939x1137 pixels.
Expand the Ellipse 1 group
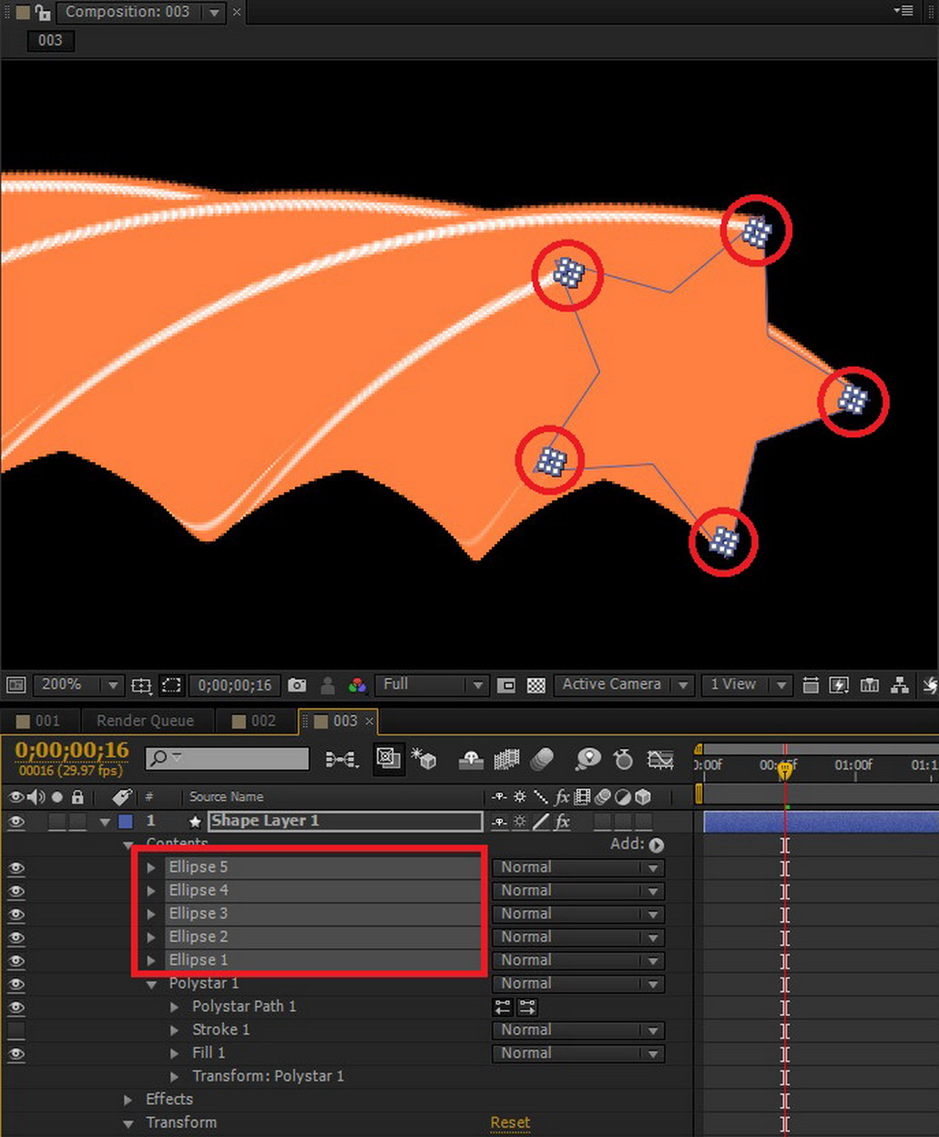click(x=151, y=960)
